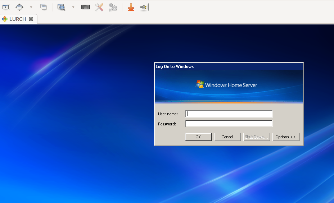Minimize window using orange down arrow icon
This screenshot has width=334, height=203.
point(131,7)
